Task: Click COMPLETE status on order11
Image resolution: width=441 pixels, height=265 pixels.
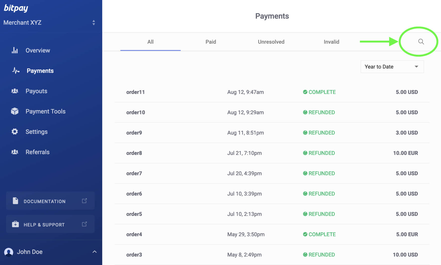Action: (x=319, y=92)
